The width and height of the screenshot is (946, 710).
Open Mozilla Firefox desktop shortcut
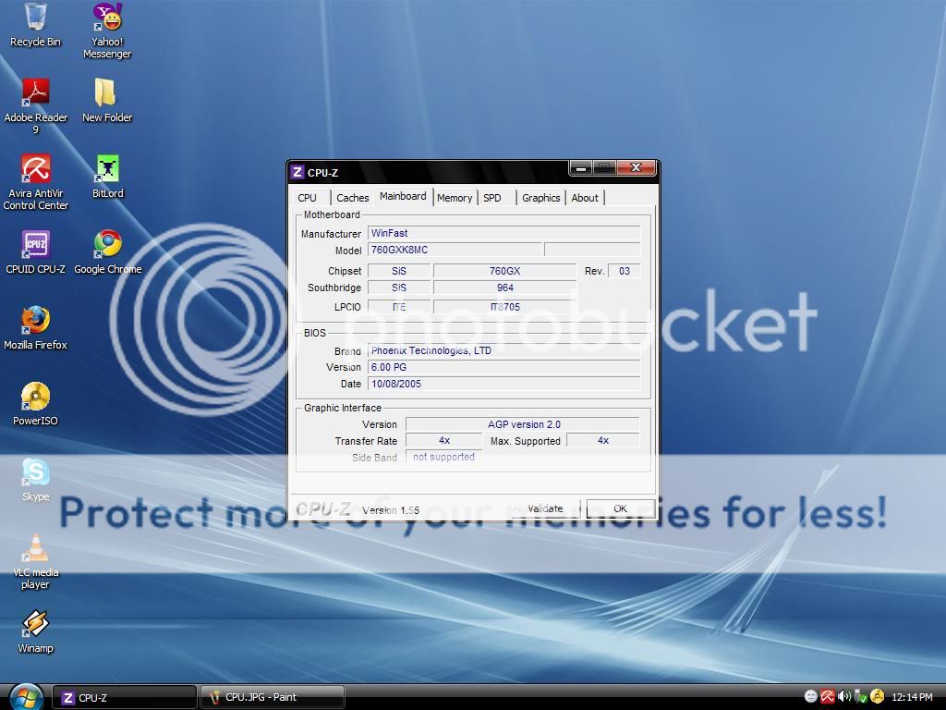[36, 328]
